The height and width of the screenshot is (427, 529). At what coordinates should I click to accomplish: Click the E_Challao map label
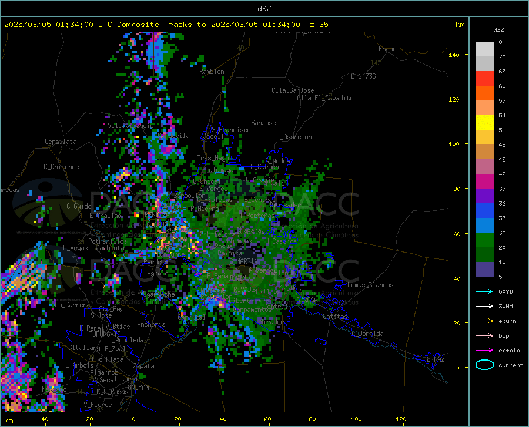[x=105, y=216]
